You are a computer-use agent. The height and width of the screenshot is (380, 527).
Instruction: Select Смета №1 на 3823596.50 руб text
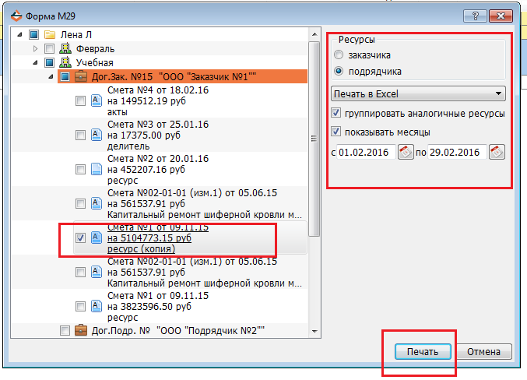[158, 306]
